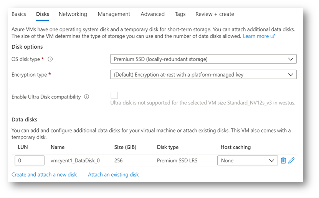Click the delete trash icon for vmcyent1_DataDisk_0

(283, 160)
